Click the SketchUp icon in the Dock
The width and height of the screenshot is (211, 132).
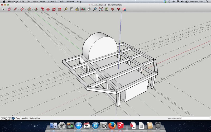[120, 125]
